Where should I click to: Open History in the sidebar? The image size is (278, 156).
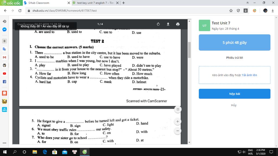(4, 21)
